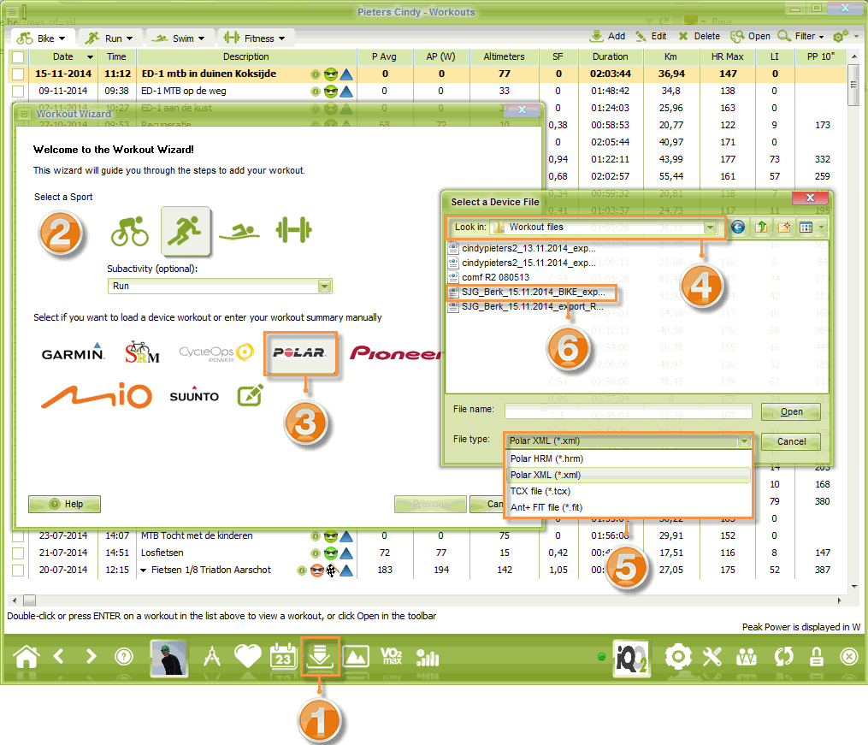Click the Open button in file dialog

[x=791, y=411]
